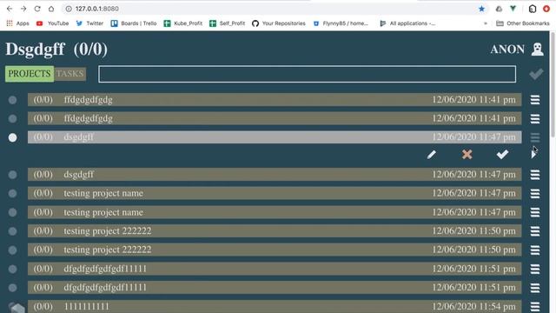Viewport: 556px width, 313px height.
Task: Open the FlynnyB5 / home bookmark
Action: 341,23
